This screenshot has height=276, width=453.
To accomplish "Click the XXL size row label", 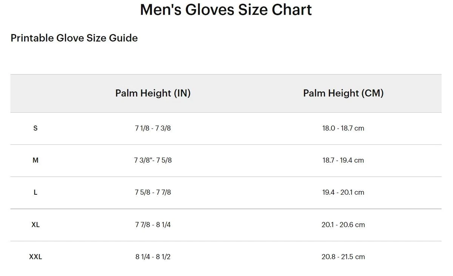I will tap(35, 257).
